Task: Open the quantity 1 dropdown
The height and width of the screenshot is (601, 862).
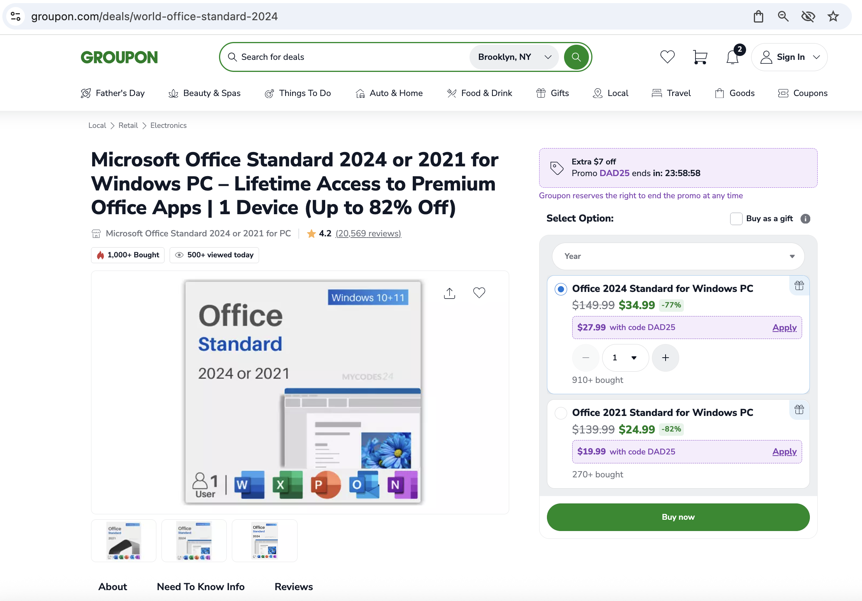Action: 625,358
